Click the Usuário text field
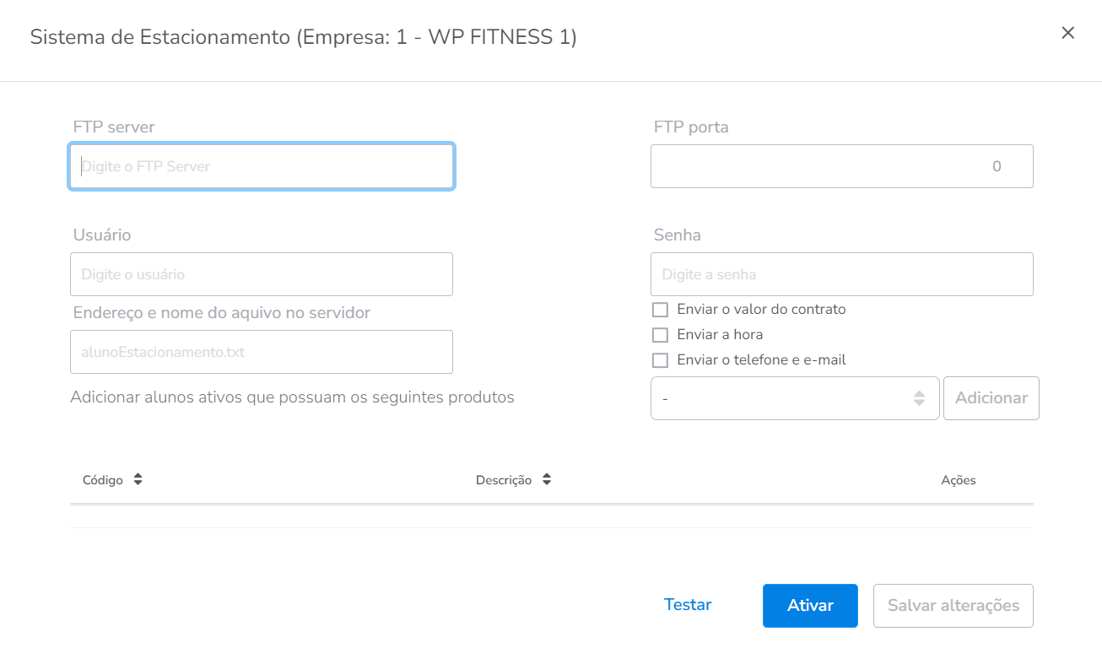This screenshot has width=1102, height=648. tap(262, 274)
